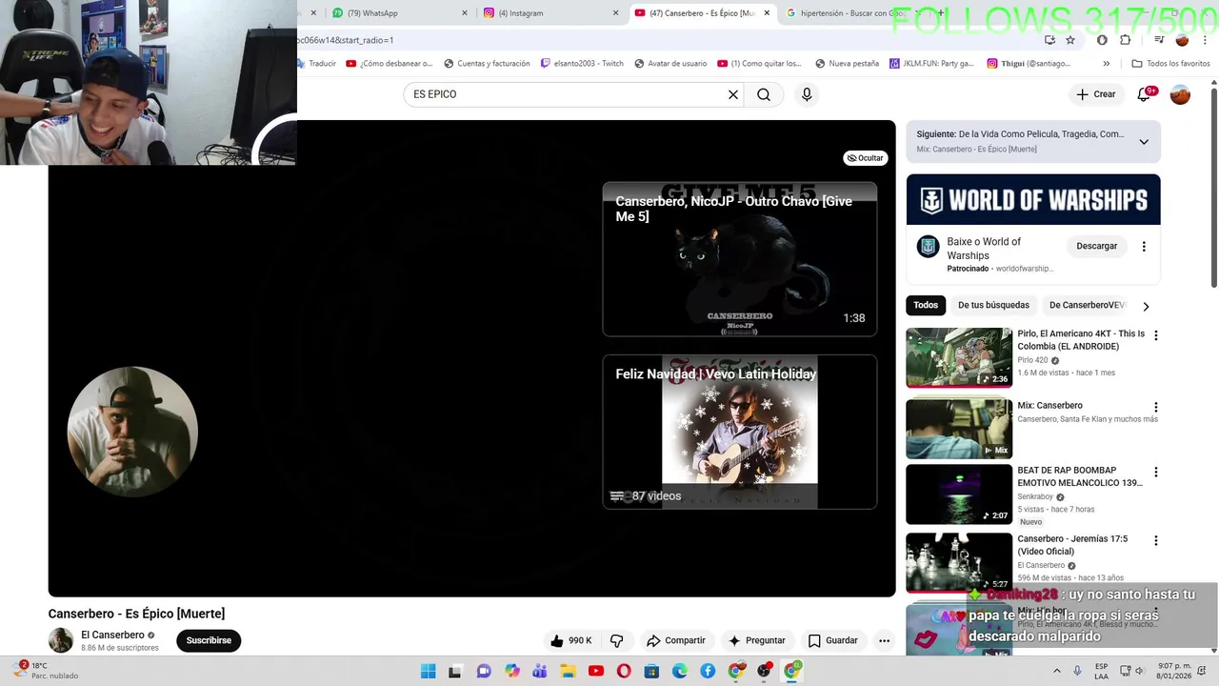Open options for Beat de Rap Boombap video
1219x686 pixels.
pyautogui.click(x=1156, y=472)
